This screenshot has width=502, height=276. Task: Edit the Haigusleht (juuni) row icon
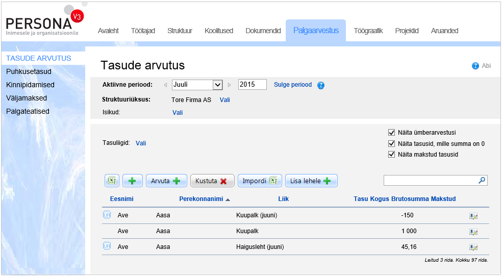point(473,247)
